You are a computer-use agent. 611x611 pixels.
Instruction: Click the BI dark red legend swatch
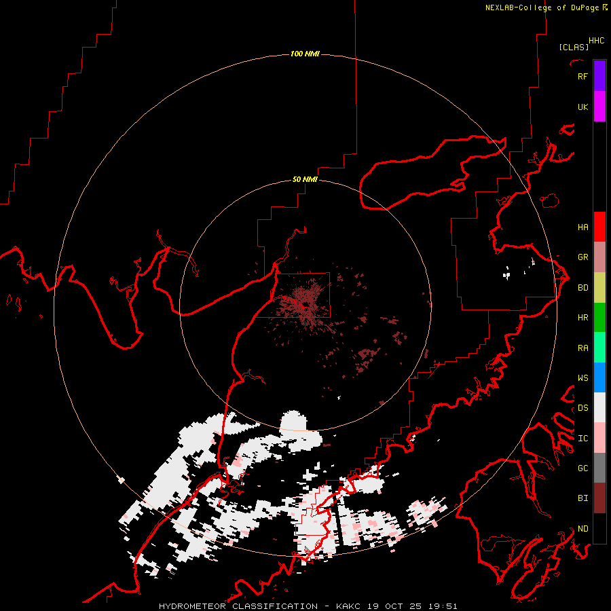599,498
